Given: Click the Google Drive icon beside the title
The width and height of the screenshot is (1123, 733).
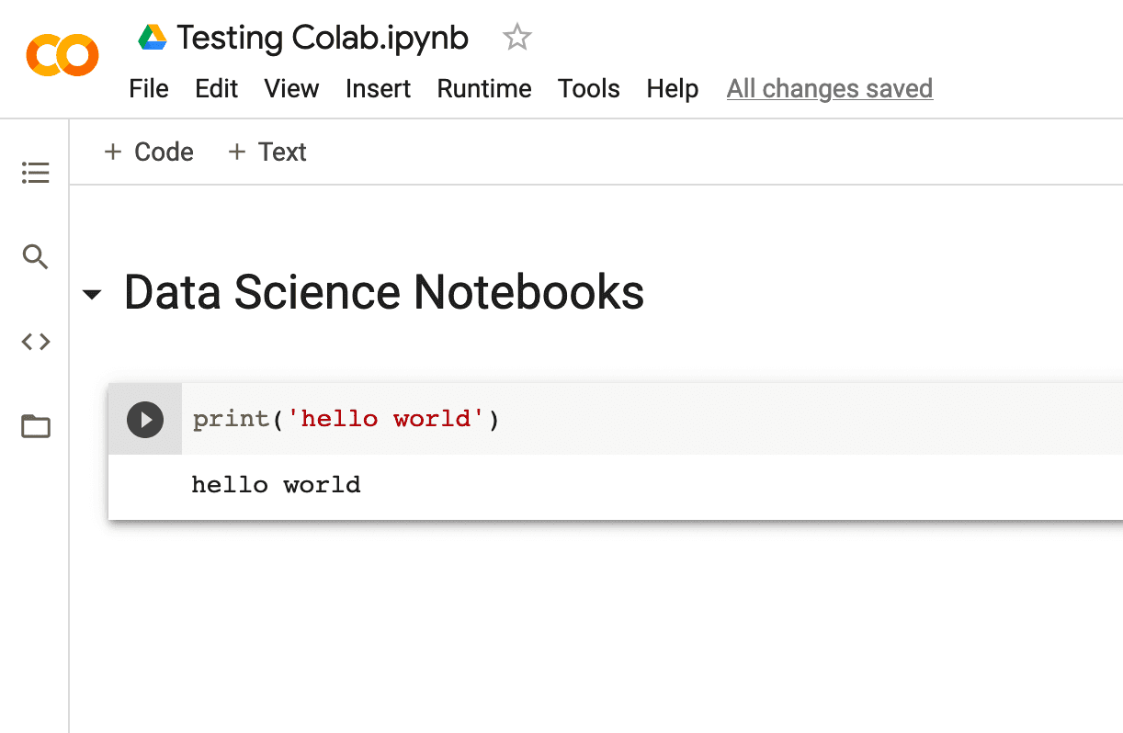Looking at the screenshot, I should tap(152, 37).
